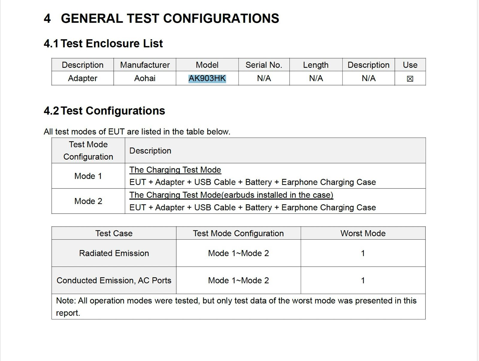Click the General Test Configurations heading
This screenshot has width=479, height=361.
(x=170, y=19)
